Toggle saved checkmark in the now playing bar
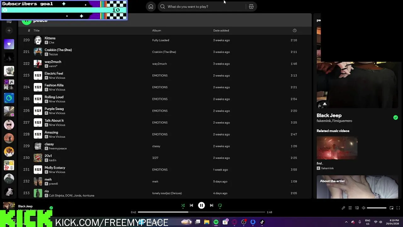Image resolution: width=403 pixels, height=227 pixels. [51, 208]
